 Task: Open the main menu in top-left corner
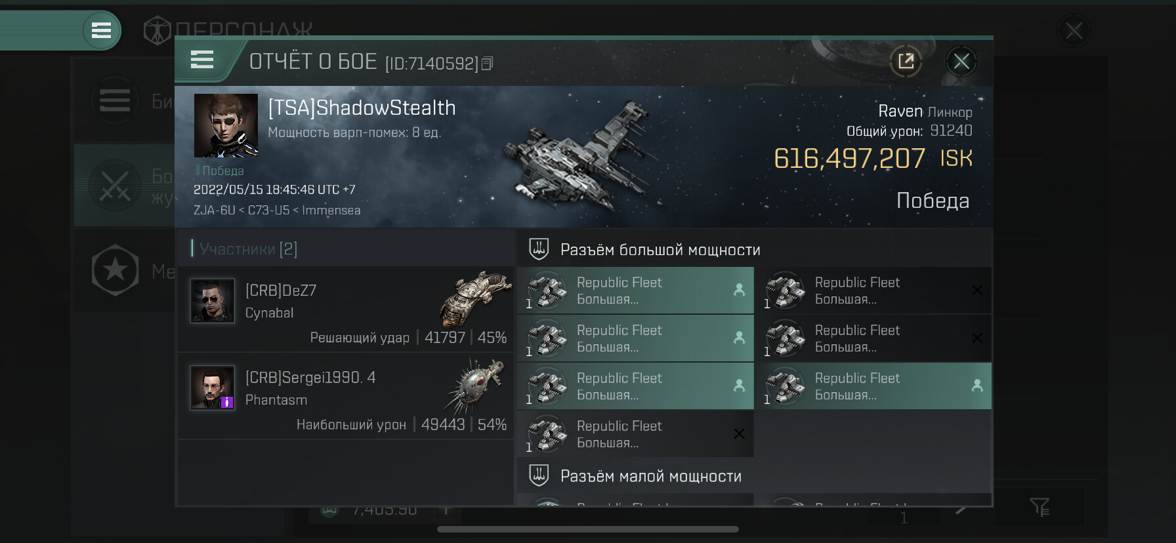point(101,30)
